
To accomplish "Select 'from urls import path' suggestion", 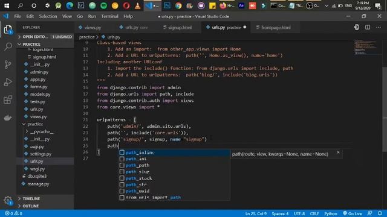I will (174, 197).
